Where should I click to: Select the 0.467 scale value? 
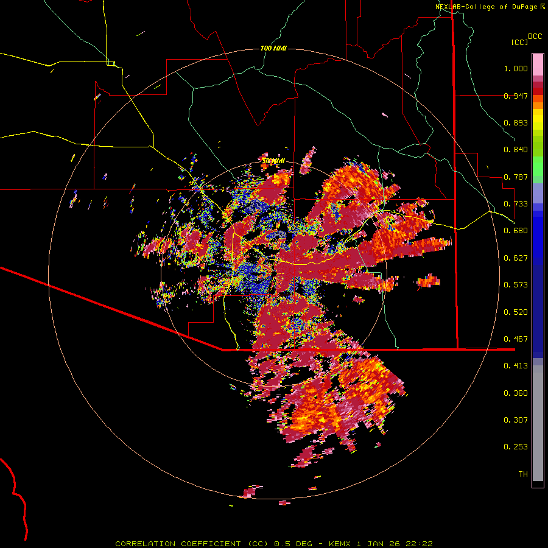516,339
